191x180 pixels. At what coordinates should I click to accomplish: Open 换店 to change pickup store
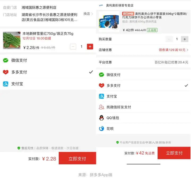(x=88, y=14)
